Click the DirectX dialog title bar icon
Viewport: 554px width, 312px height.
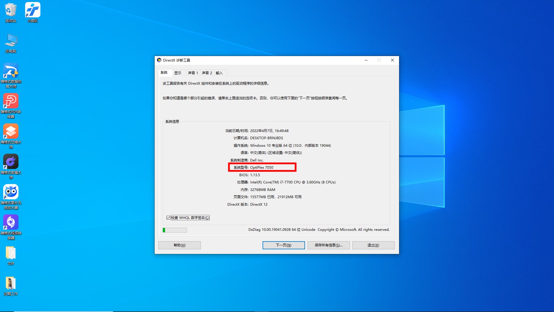[x=159, y=60]
